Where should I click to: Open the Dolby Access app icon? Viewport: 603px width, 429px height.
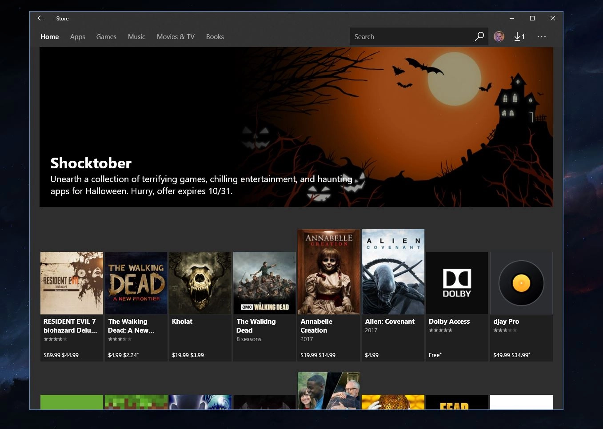tap(457, 283)
